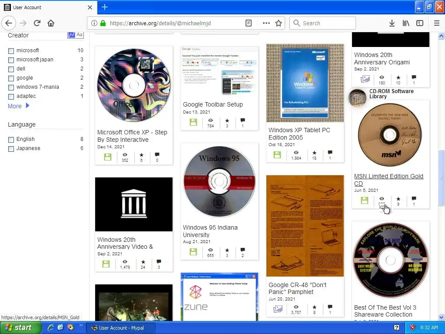Open MSN Limited Edition Gold CD link
The width and height of the screenshot is (445, 334).
click(389, 180)
